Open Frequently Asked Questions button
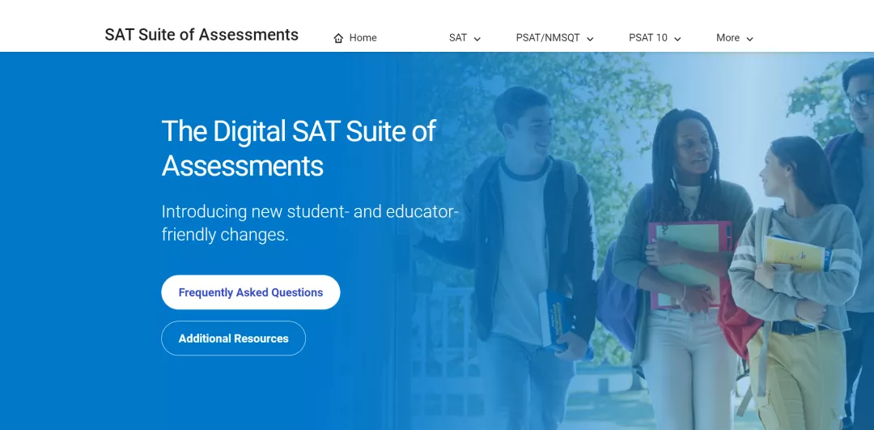Viewport: 874px width, 430px height. tap(251, 292)
